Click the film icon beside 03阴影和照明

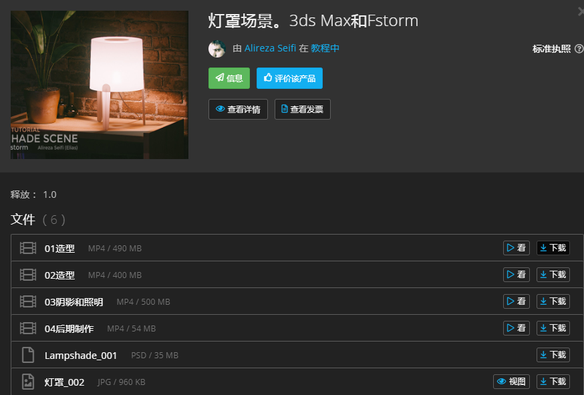click(28, 301)
